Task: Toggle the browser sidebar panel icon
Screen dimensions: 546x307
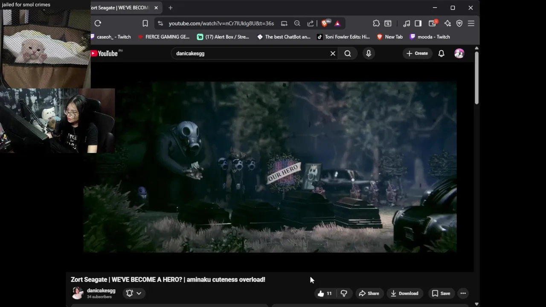Action: [418, 23]
